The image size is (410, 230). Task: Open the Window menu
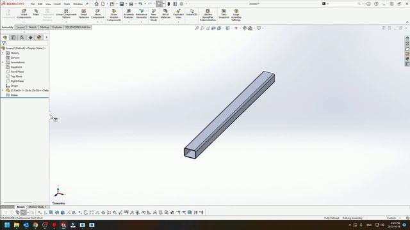pos(78,4)
